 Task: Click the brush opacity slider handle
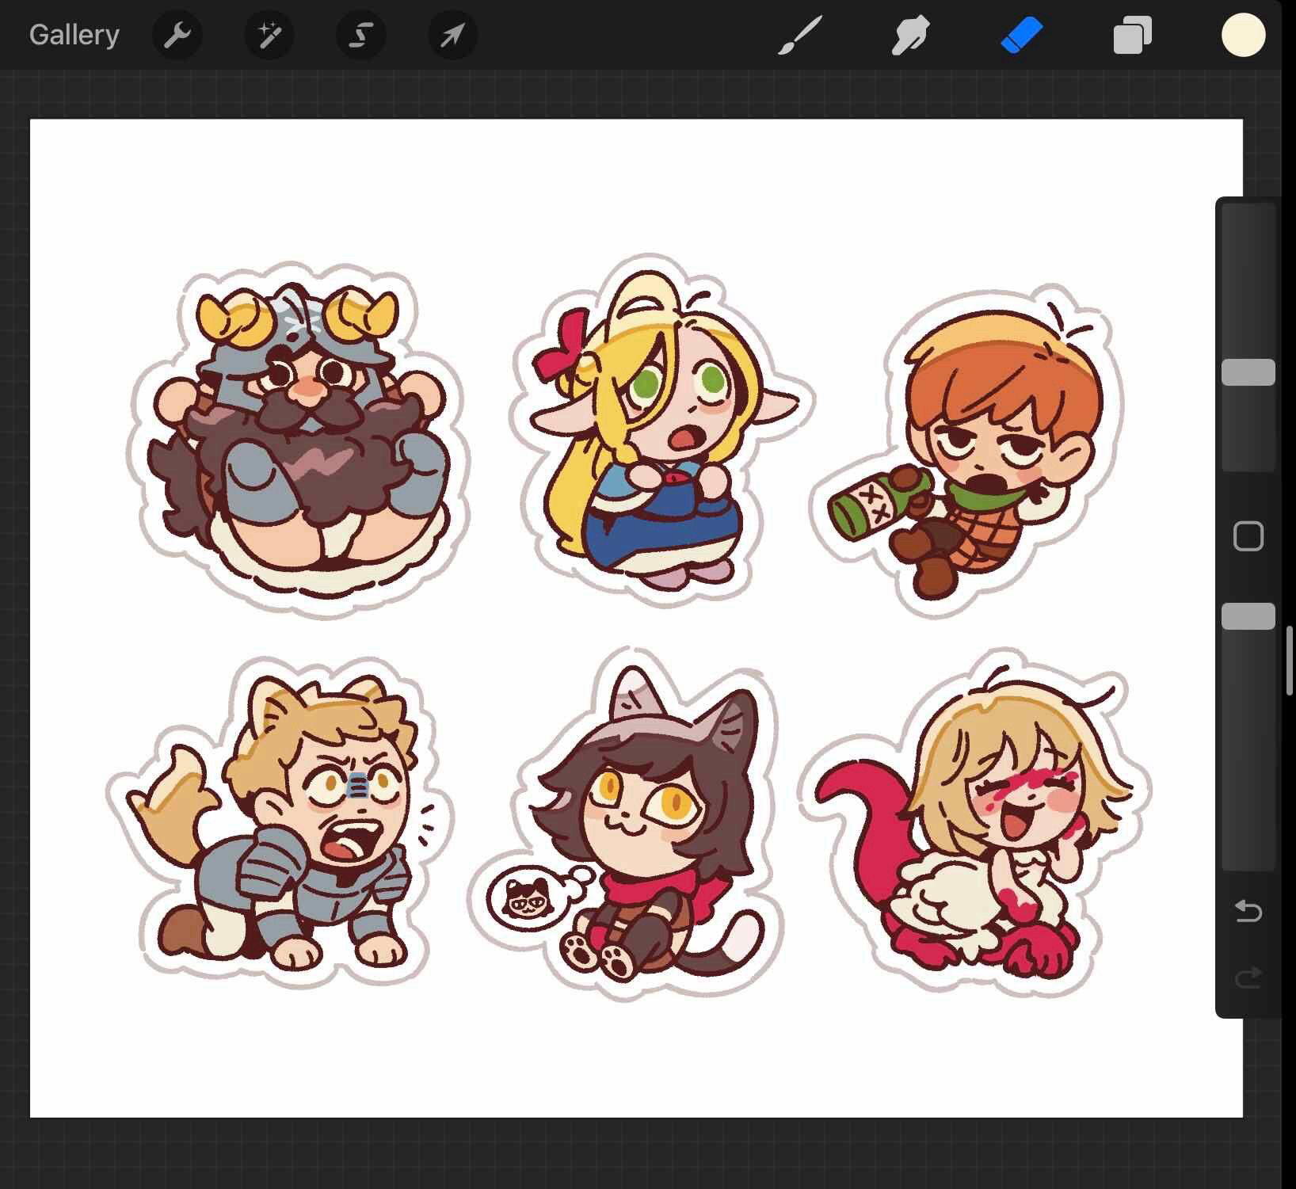[x=1248, y=616]
